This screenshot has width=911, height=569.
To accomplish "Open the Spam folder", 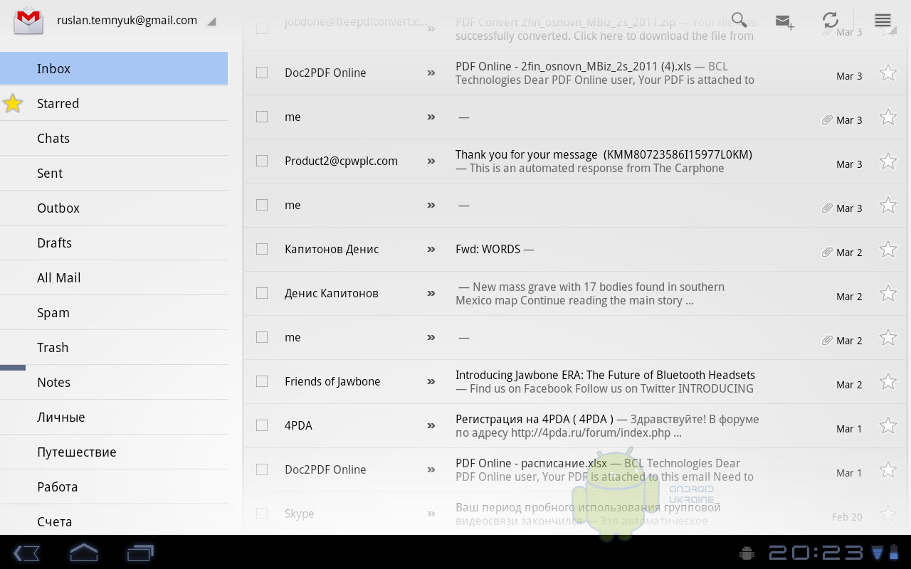I will pyautogui.click(x=114, y=312).
